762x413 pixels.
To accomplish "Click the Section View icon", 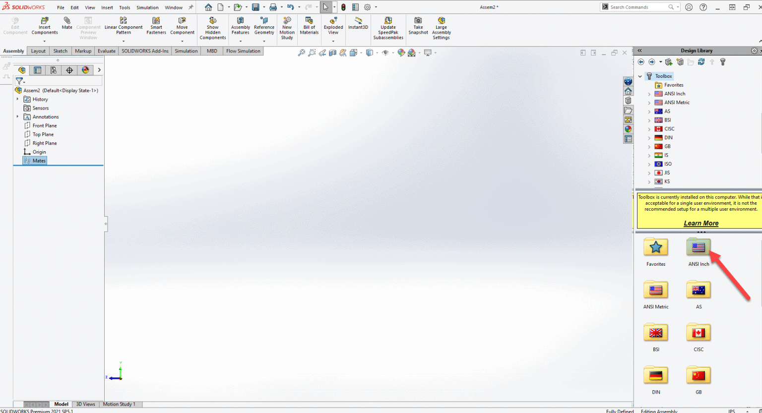I will (332, 53).
